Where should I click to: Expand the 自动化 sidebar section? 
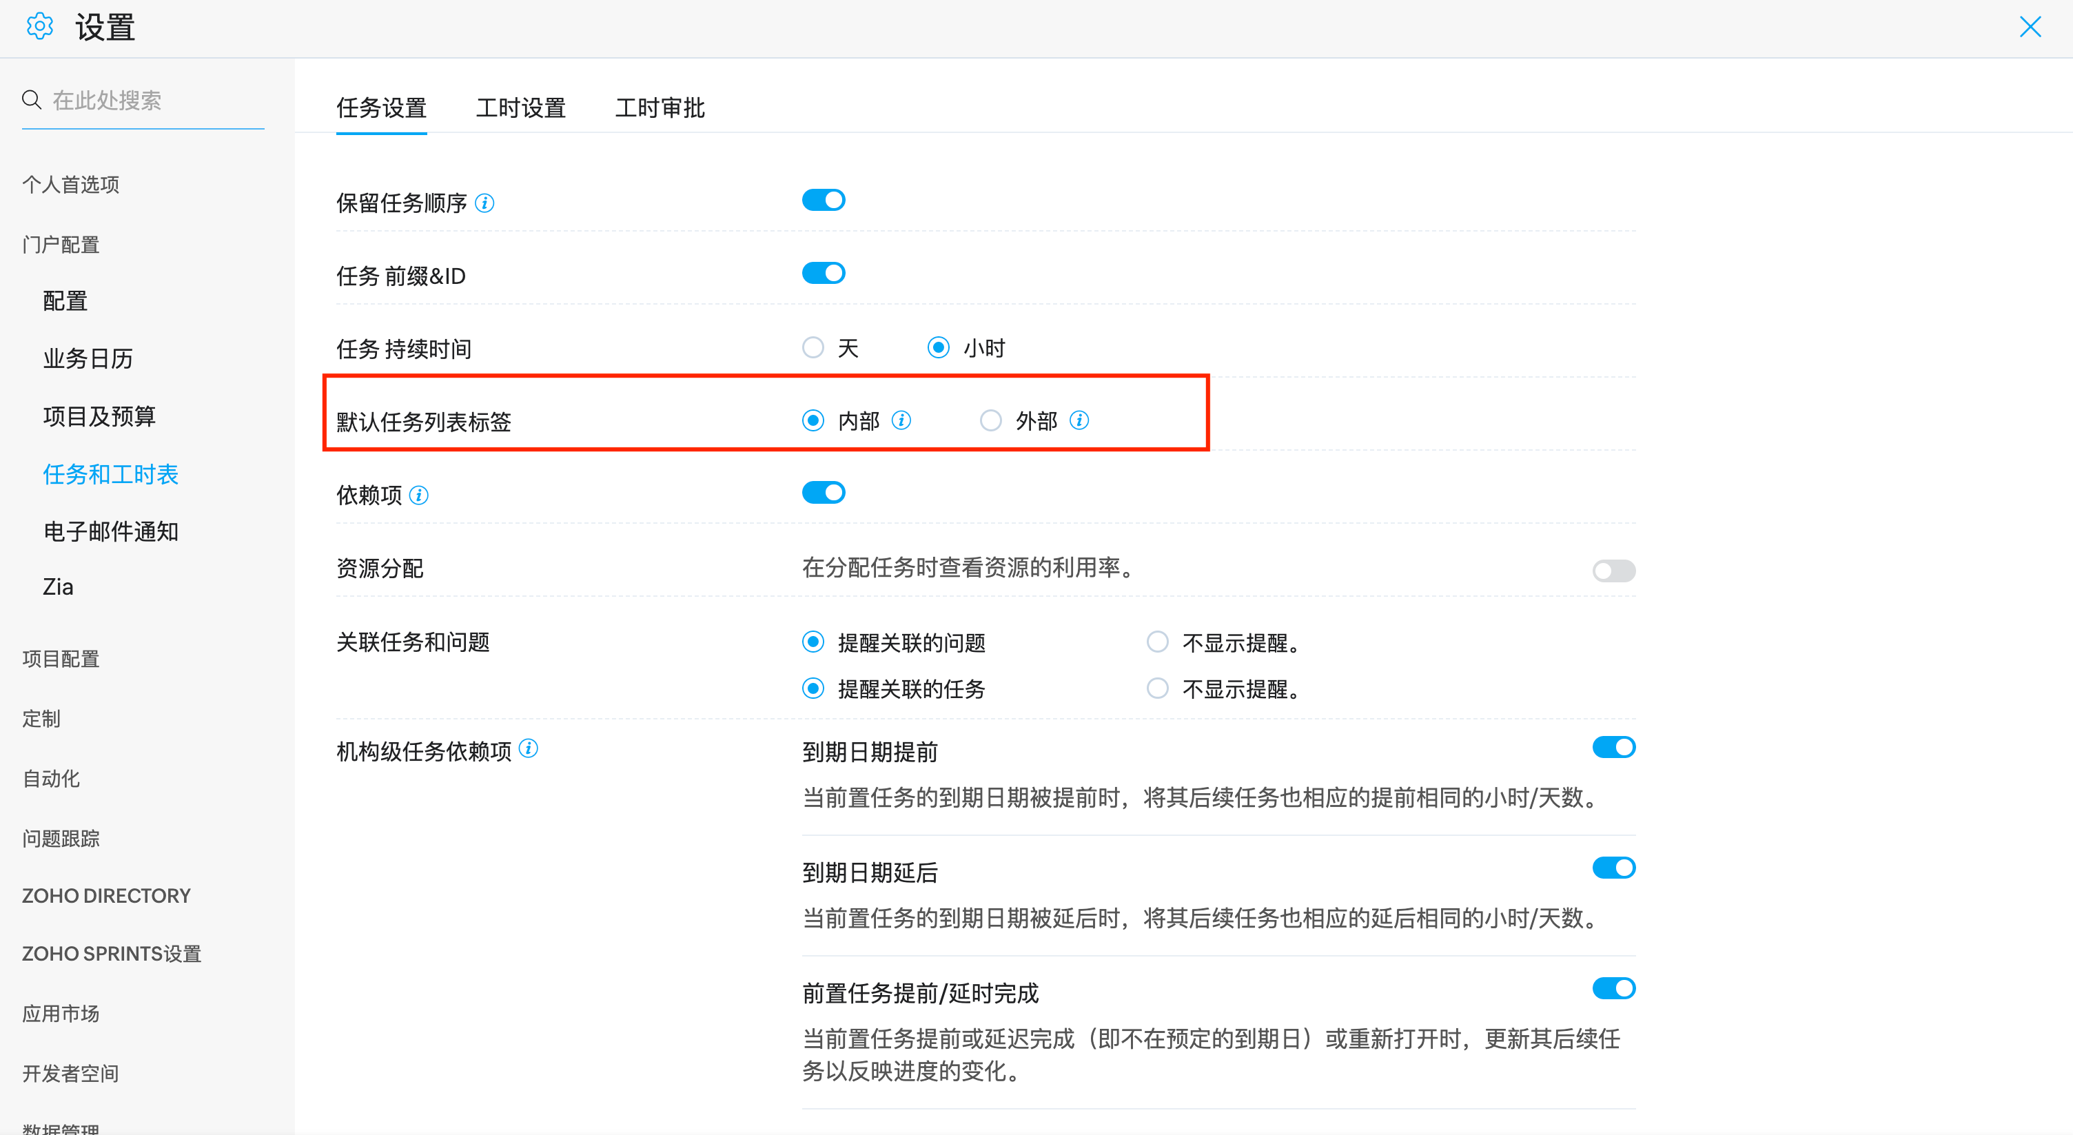[x=51, y=779]
